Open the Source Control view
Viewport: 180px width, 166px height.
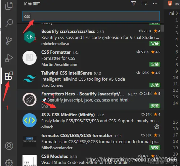(x=9, y=41)
